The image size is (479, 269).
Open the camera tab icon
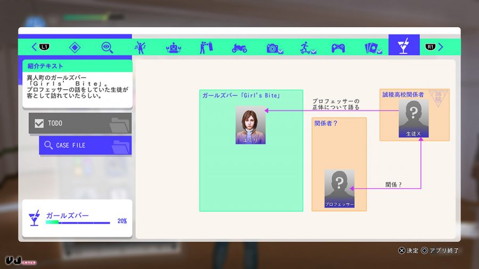pyautogui.click(x=275, y=48)
